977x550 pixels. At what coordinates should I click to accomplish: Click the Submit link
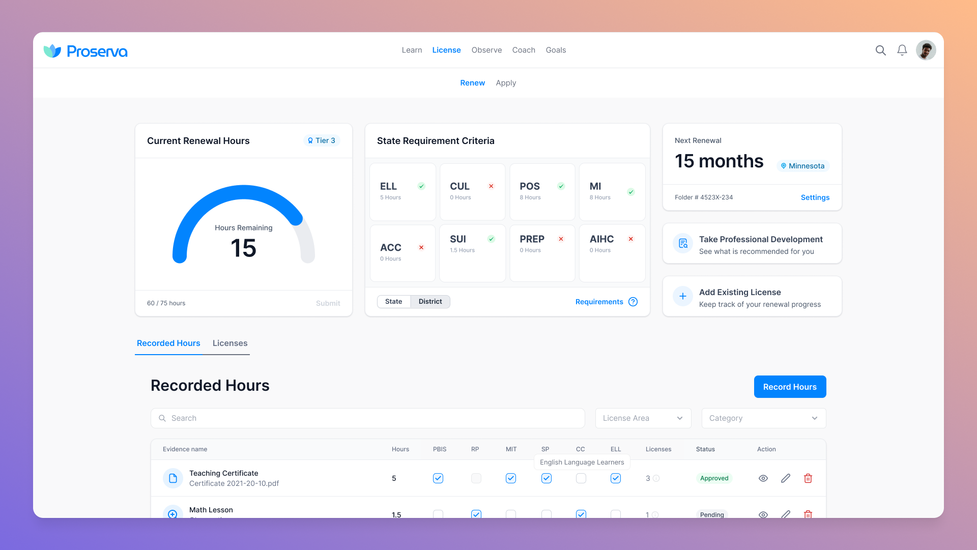pos(328,303)
